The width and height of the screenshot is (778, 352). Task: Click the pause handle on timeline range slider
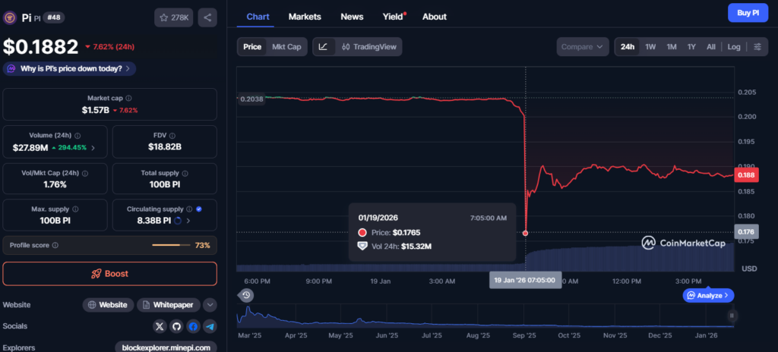[732, 315]
